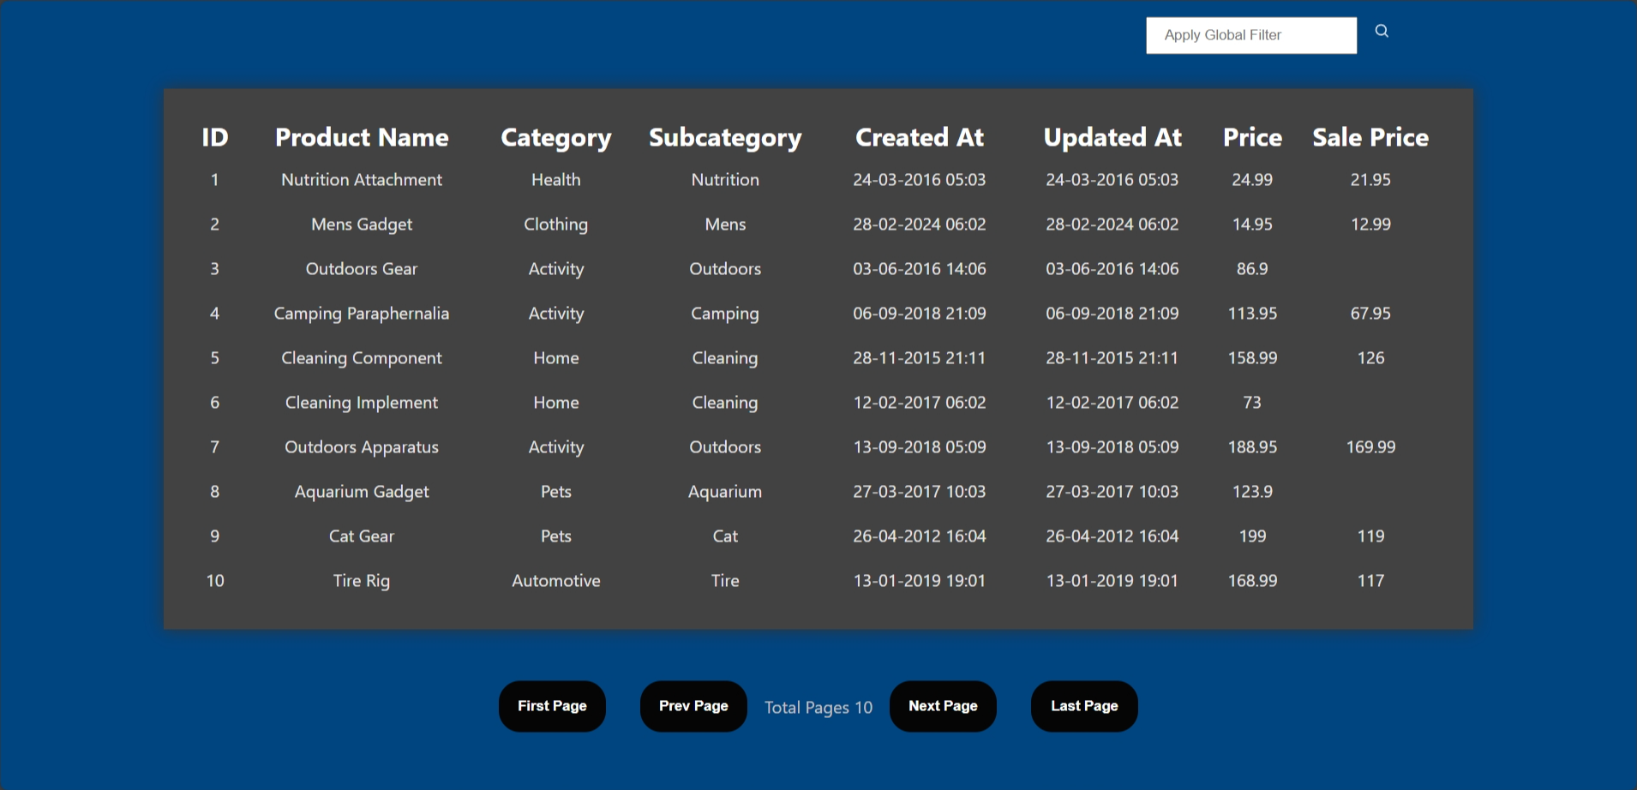Sort by the Price column header
Image resolution: width=1637 pixels, height=790 pixels.
pos(1252,137)
